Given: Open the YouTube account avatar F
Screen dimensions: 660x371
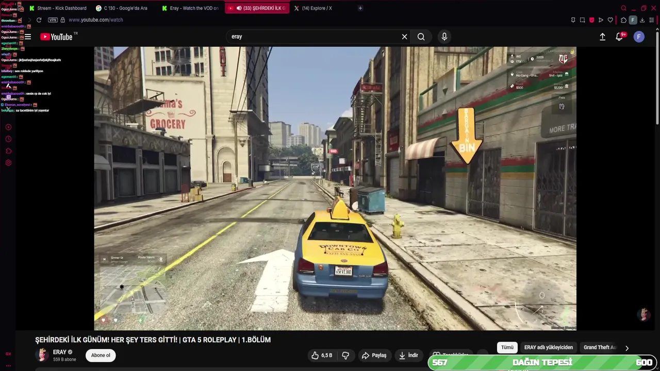Looking at the screenshot, I should (x=639, y=37).
